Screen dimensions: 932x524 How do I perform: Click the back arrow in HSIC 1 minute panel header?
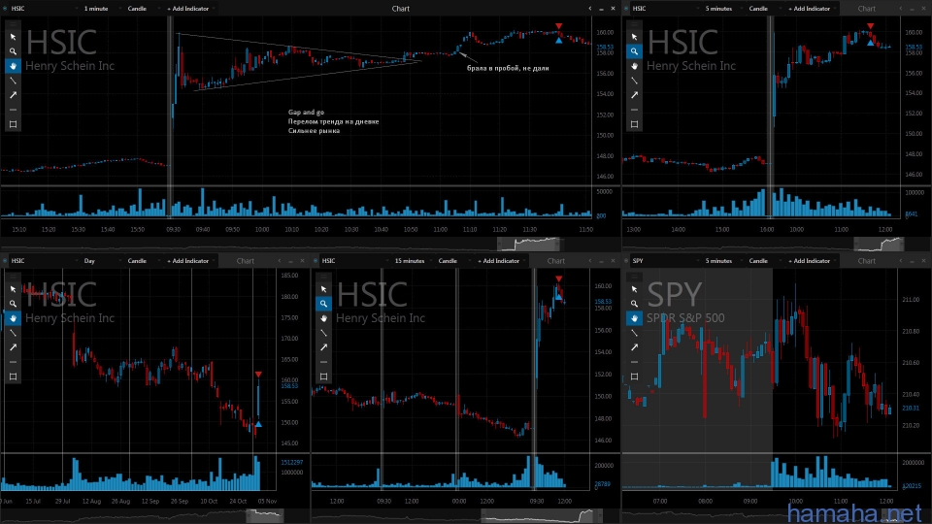(589, 9)
